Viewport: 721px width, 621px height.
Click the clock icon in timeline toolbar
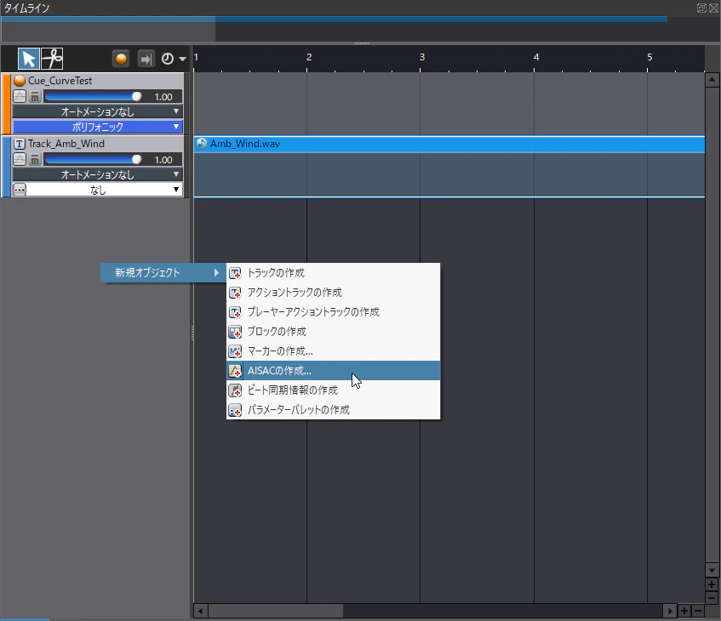point(168,59)
